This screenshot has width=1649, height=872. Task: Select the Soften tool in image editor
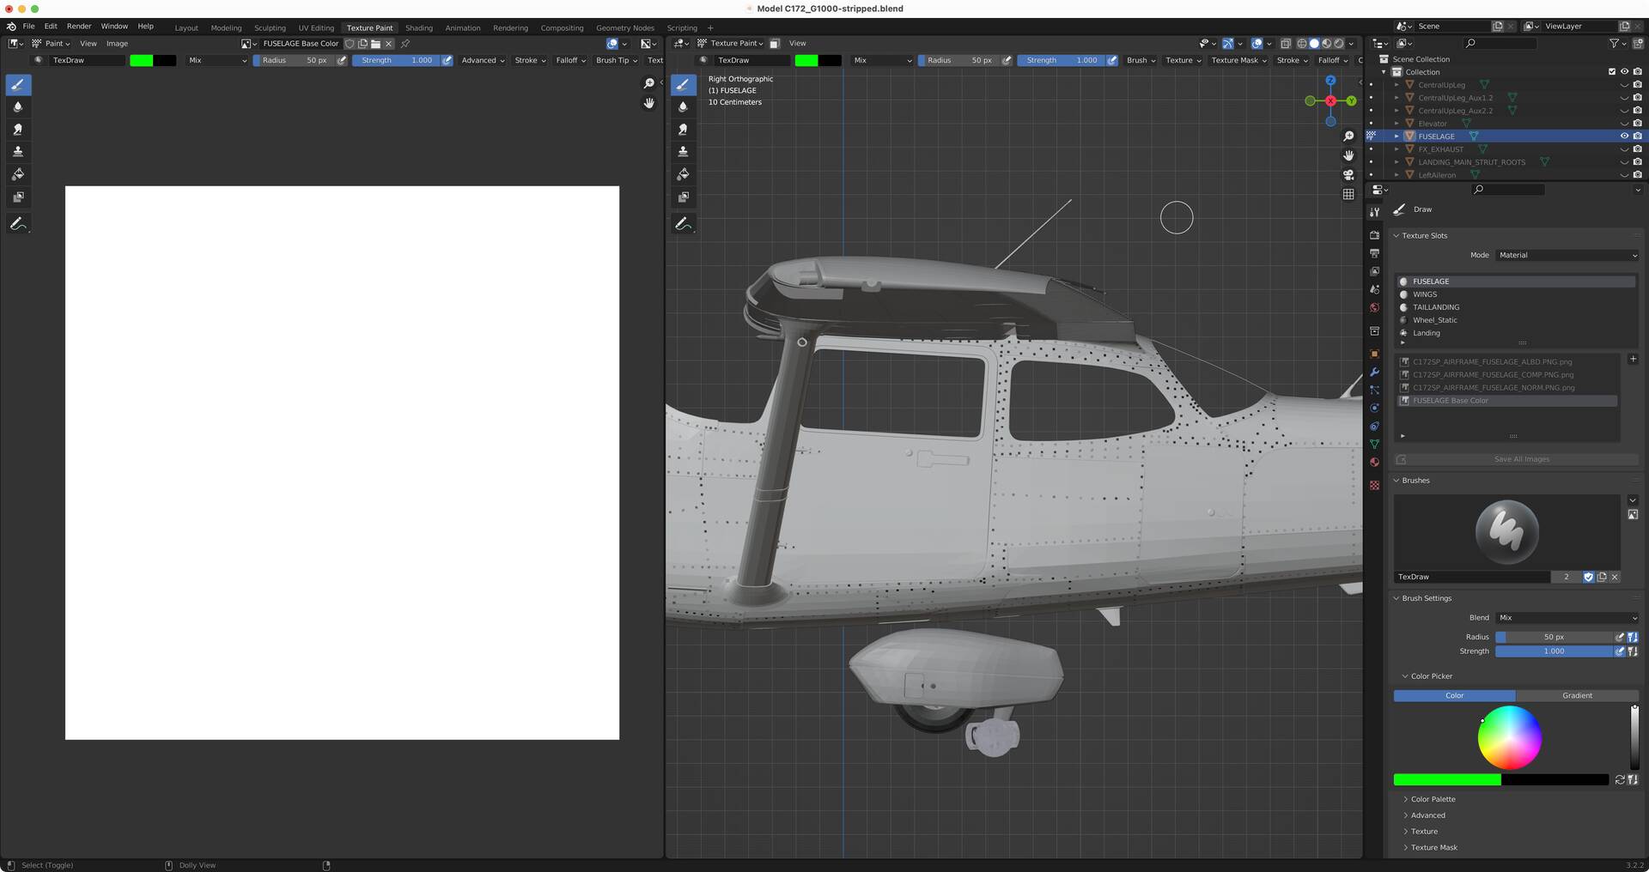(x=18, y=107)
